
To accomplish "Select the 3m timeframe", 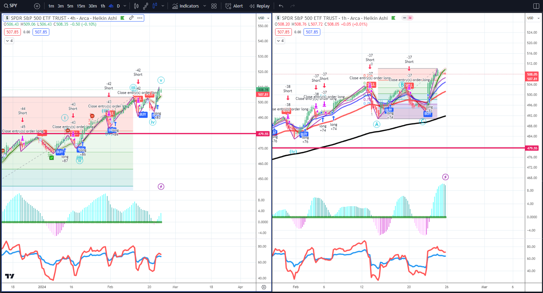I will [61, 6].
